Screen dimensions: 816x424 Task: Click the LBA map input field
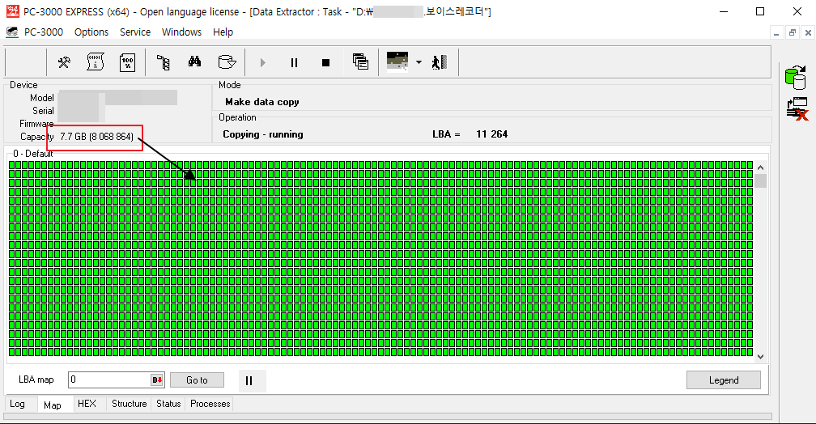pos(108,380)
